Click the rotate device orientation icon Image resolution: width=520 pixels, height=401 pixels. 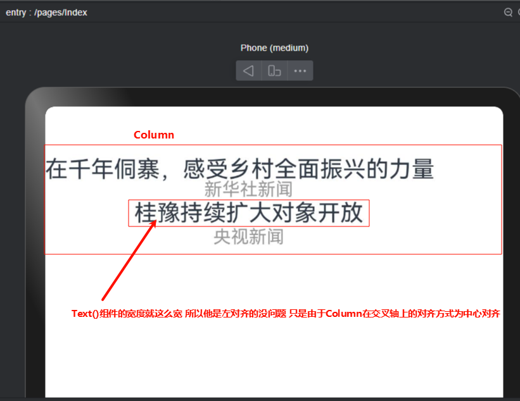tap(274, 71)
